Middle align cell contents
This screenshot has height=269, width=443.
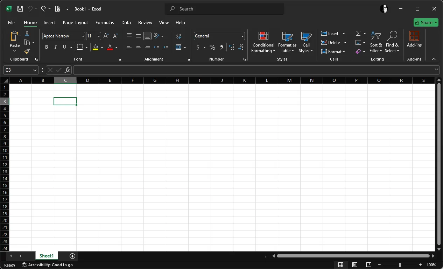[x=138, y=36]
